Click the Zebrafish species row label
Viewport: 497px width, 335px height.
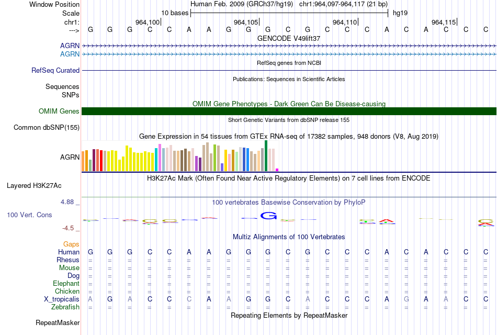click(65, 307)
